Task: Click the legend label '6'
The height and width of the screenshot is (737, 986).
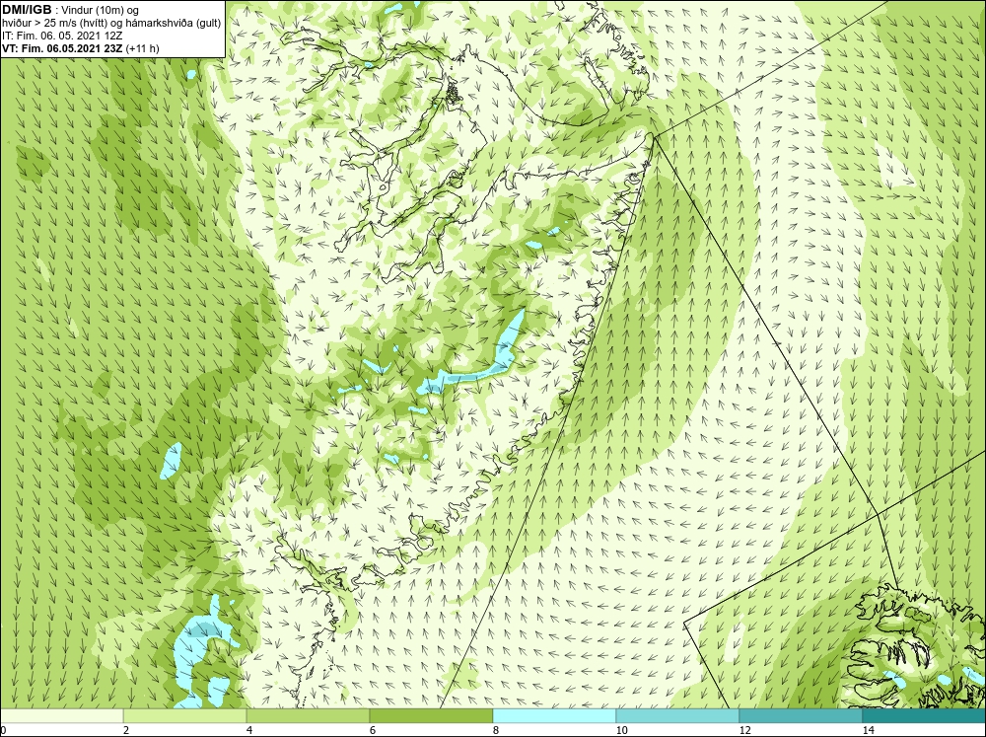Action: click(373, 730)
